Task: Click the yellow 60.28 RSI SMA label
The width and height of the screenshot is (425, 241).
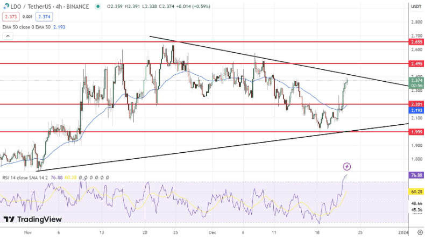Action: (x=416, y=191)
